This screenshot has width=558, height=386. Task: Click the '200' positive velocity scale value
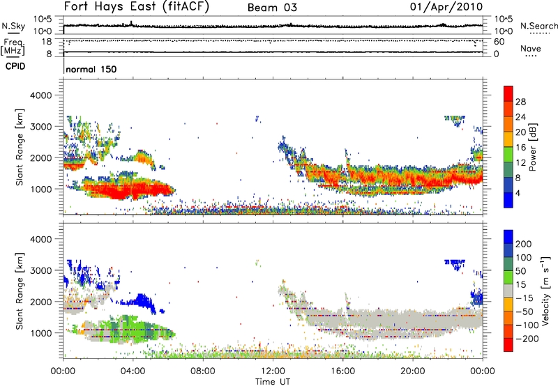[524, 244]
